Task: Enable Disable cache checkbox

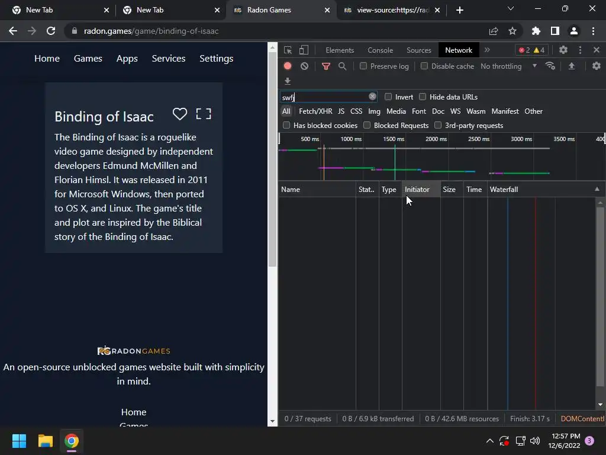Action: pyautogui.click(x=424, y=66)
